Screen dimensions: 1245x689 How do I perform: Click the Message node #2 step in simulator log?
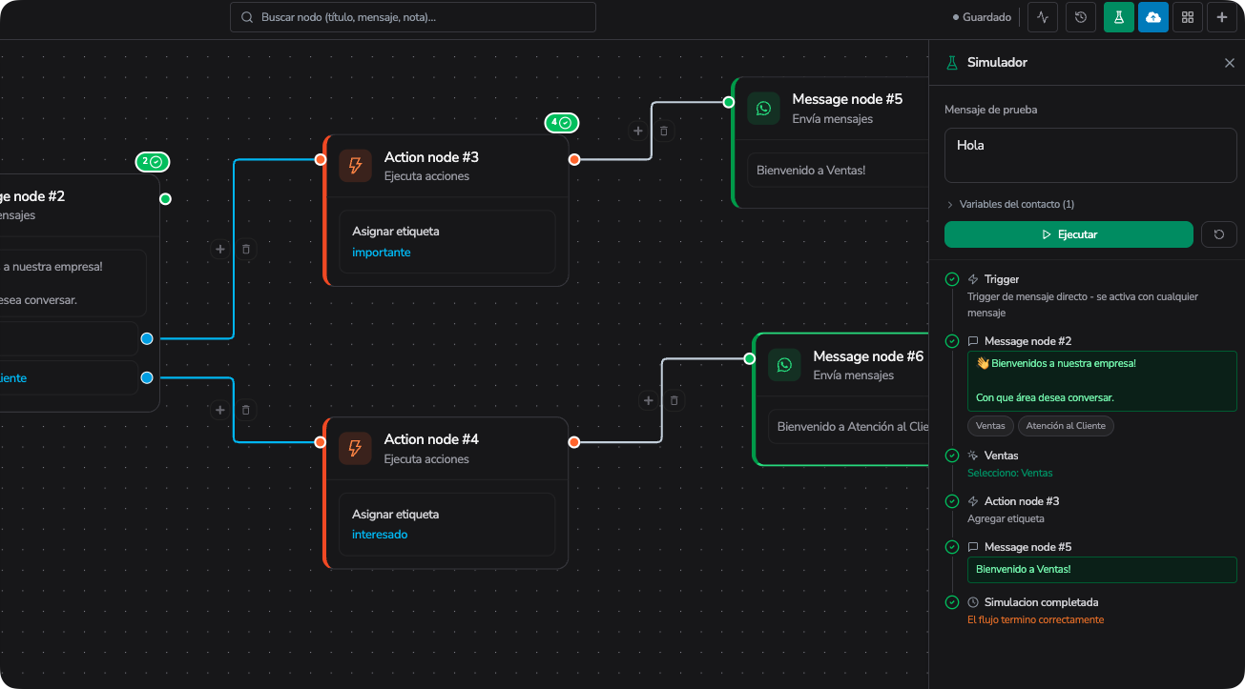[1027, 341]
